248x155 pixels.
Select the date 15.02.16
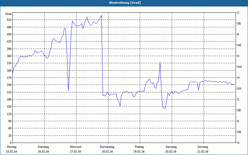[x=11, y=152]
